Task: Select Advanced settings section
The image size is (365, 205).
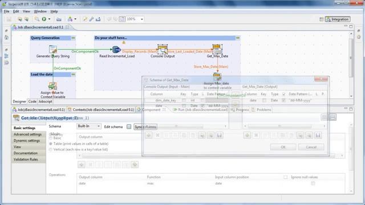Action: point(29,134)
